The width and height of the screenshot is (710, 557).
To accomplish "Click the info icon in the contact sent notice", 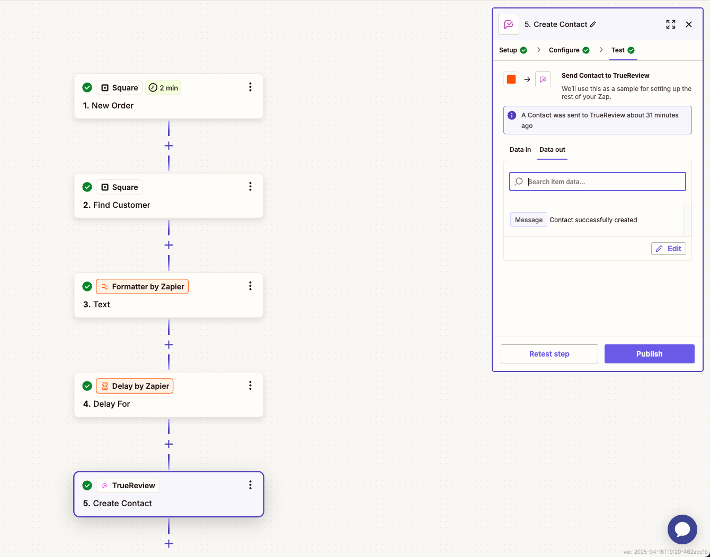I will 512,115.
